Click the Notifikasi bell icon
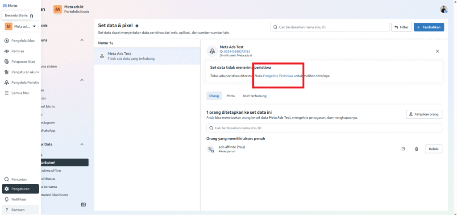The image size is (457, 215). tap(7, 199)
